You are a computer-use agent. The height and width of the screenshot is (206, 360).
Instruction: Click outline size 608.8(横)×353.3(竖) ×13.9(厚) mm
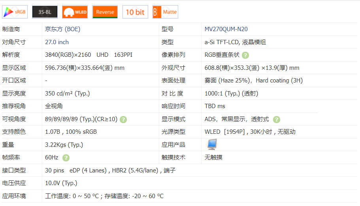coord(252,68)
